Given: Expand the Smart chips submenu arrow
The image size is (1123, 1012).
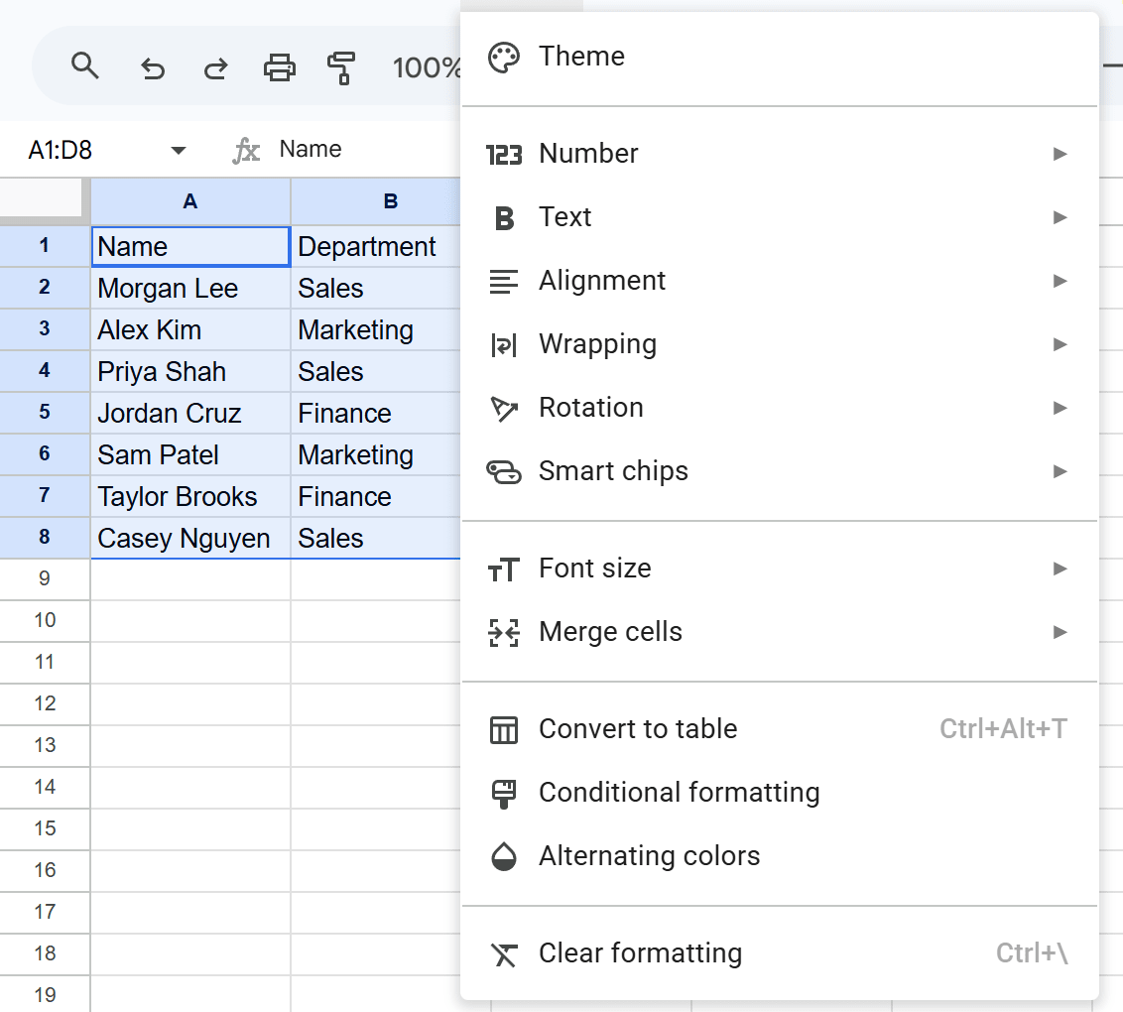Looking at the screenshot, I should tap(1060, 471).
